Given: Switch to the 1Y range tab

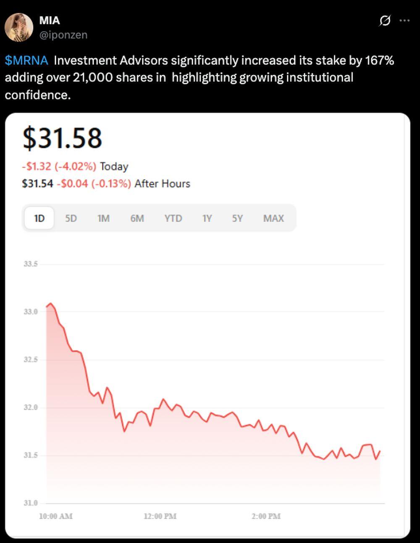Looking at the screenshot, I should pos(207,218).
